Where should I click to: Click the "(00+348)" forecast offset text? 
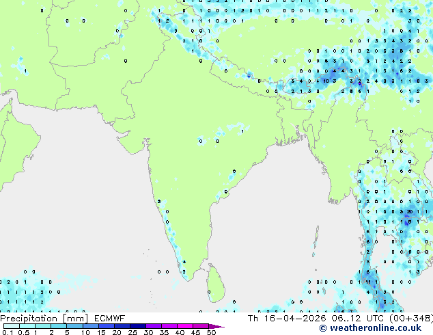click(x=411, y=319)
